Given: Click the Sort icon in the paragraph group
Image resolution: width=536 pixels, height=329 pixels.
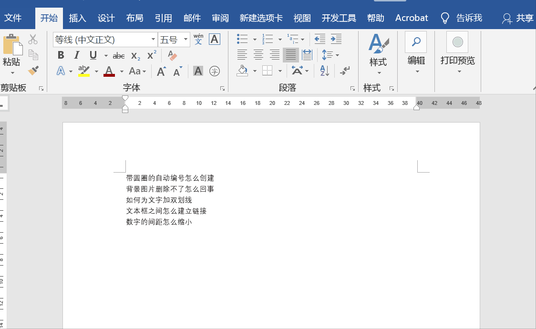Looking at the screenshot, I should click(x=324, y=70).
